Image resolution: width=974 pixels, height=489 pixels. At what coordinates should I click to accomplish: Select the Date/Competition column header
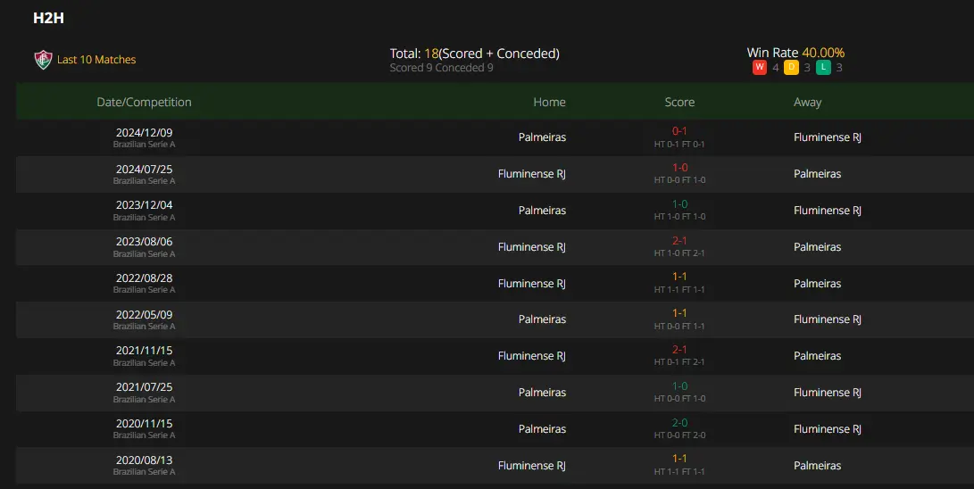click(x=144, y=102)
